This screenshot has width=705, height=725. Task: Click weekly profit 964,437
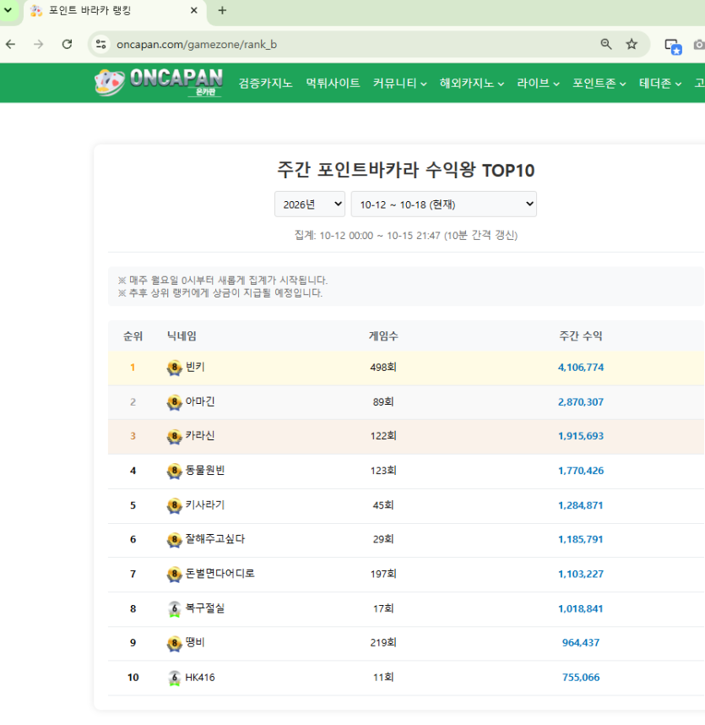click(x=581, y=643)
